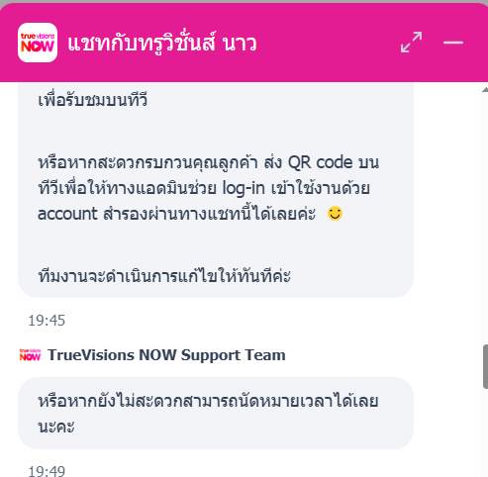The height and width of the screenshot is (477, 488).
Task: Expand the chat window with the arrows icon
Action: [x=411, y=43]
